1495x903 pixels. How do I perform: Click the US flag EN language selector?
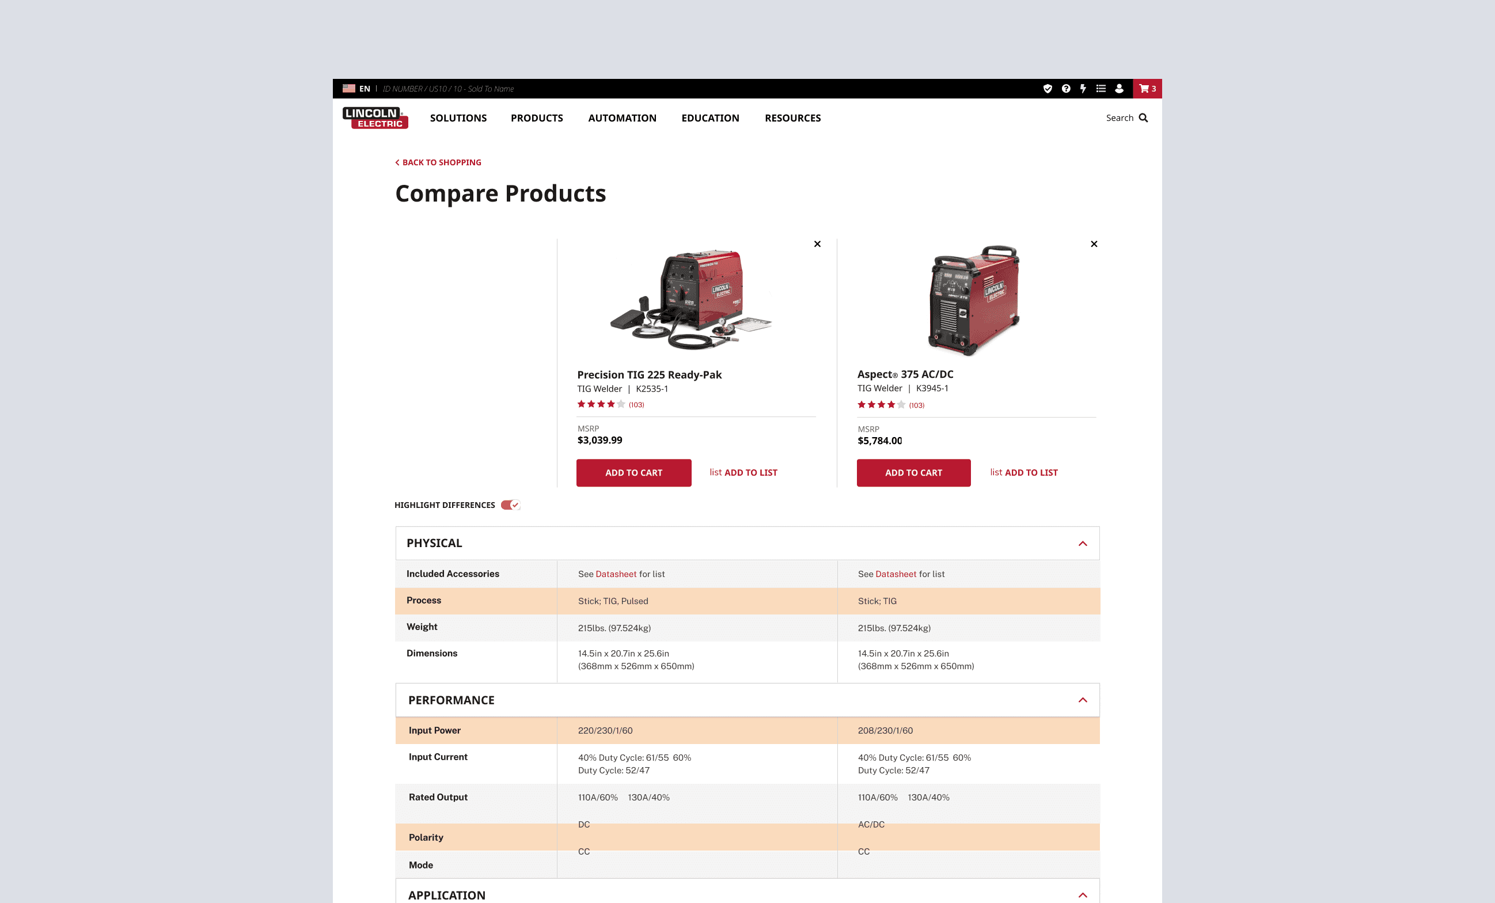[x=356, y=89]
